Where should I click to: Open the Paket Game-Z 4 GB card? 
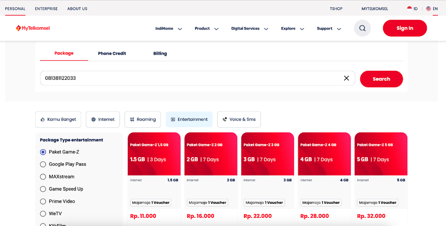(x=324, y=154)
